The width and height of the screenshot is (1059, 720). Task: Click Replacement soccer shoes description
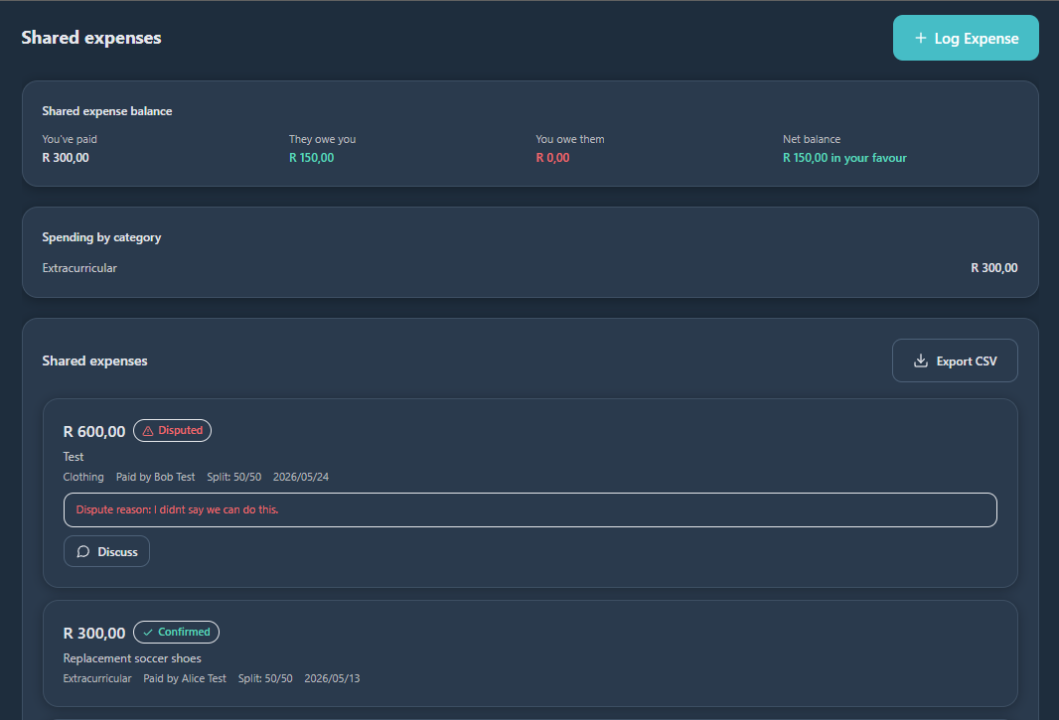[132, 658]
